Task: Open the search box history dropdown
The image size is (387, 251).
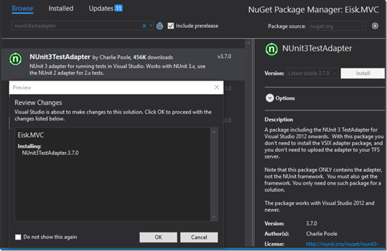Action: (x=151, y=26)
